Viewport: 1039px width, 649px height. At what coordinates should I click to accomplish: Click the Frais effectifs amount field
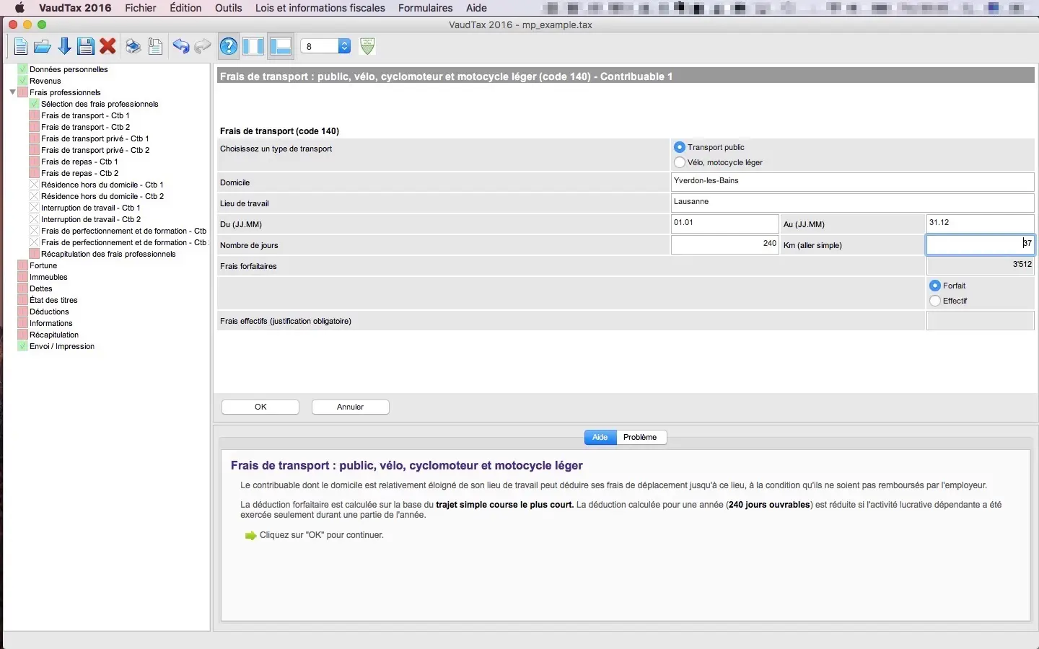tap(981, 320)
